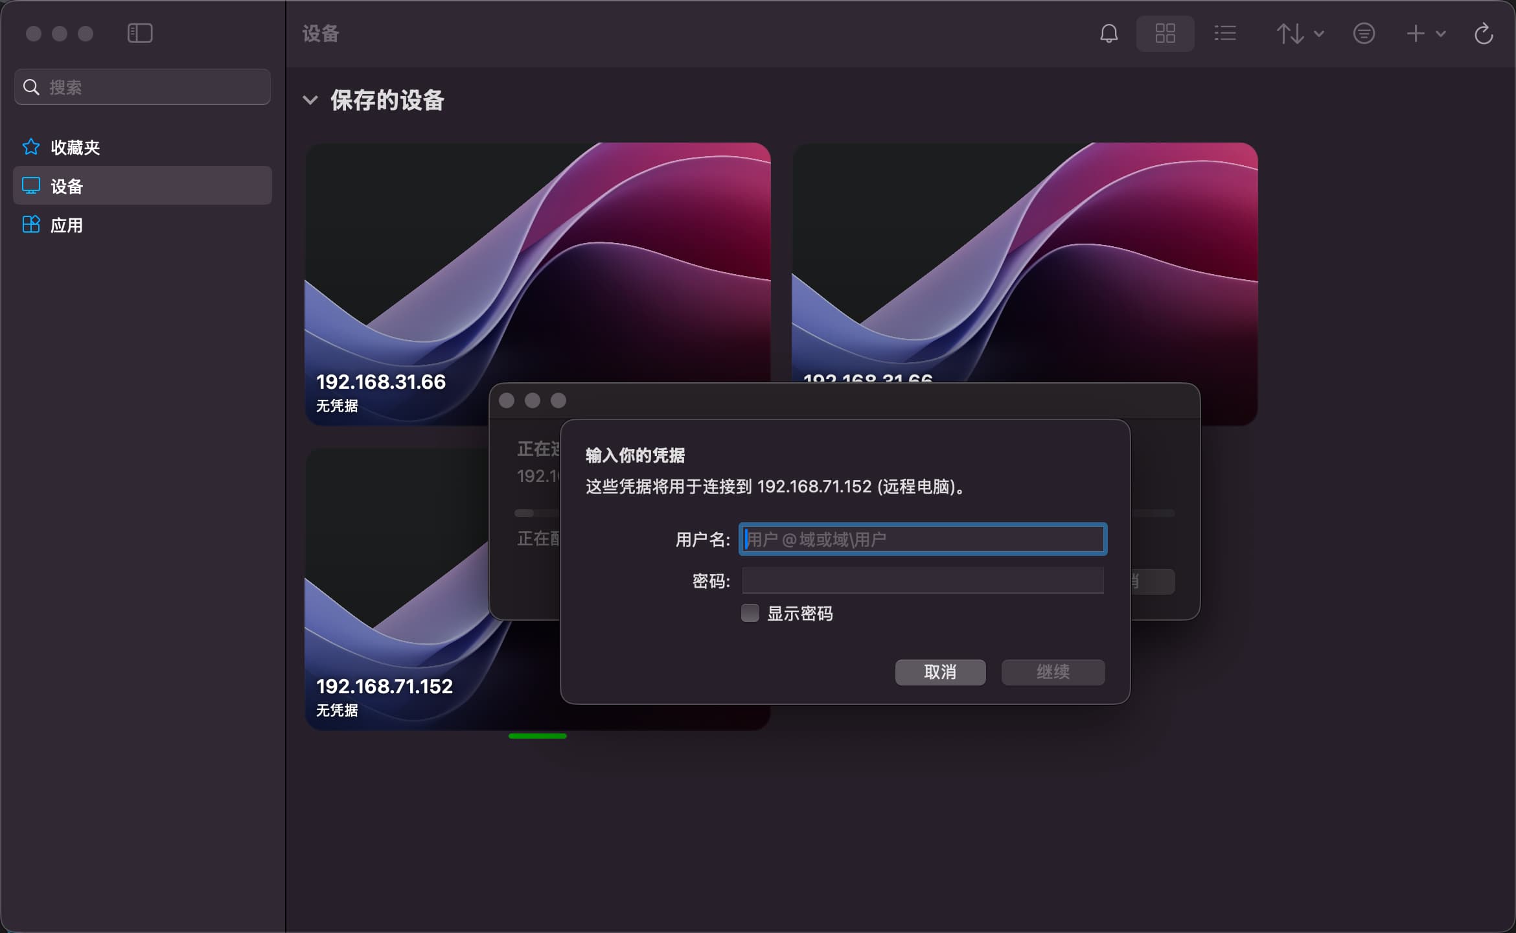The image size is (1516, 933).
Task: Click the 密码 input field
Action: (923, 581)
